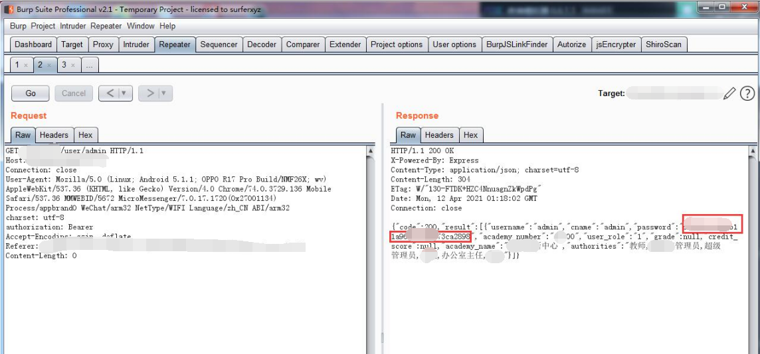Click the 'Content-Length: 304' response header
Viewport: 760px width, 354px height.
[x=431, y=180]
